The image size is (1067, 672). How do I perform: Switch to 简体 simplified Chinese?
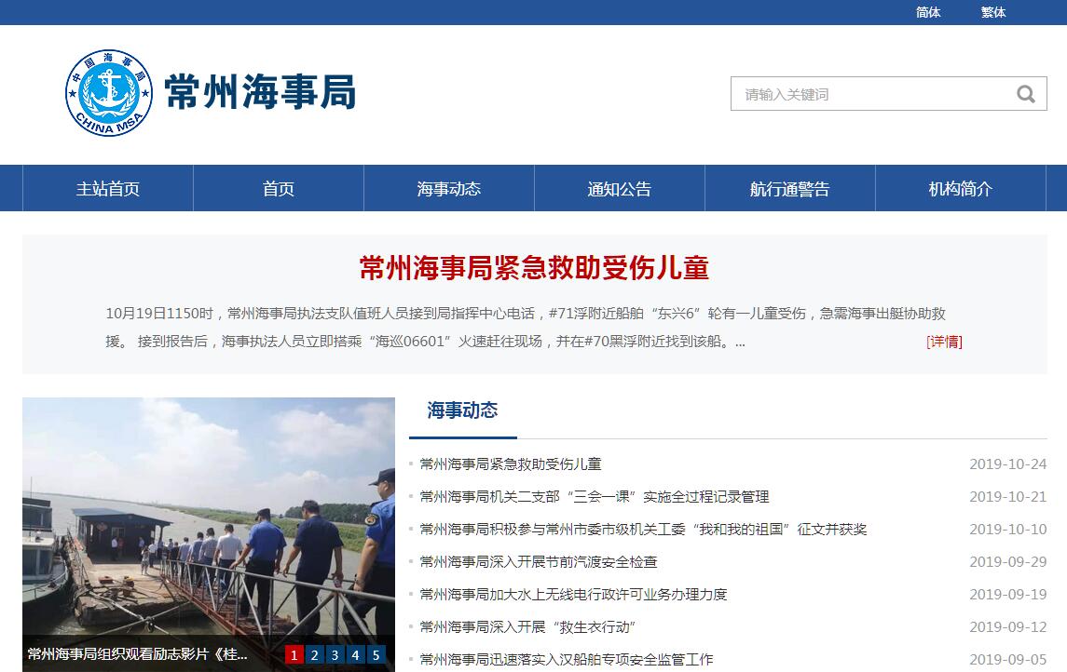point(928,12)
